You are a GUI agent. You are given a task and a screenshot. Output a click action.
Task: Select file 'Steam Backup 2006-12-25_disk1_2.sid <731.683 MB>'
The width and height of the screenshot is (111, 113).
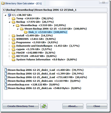click(x=47, y=77)
